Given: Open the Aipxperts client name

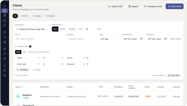Looking at the screenshot, I should [x=27, y=95].
